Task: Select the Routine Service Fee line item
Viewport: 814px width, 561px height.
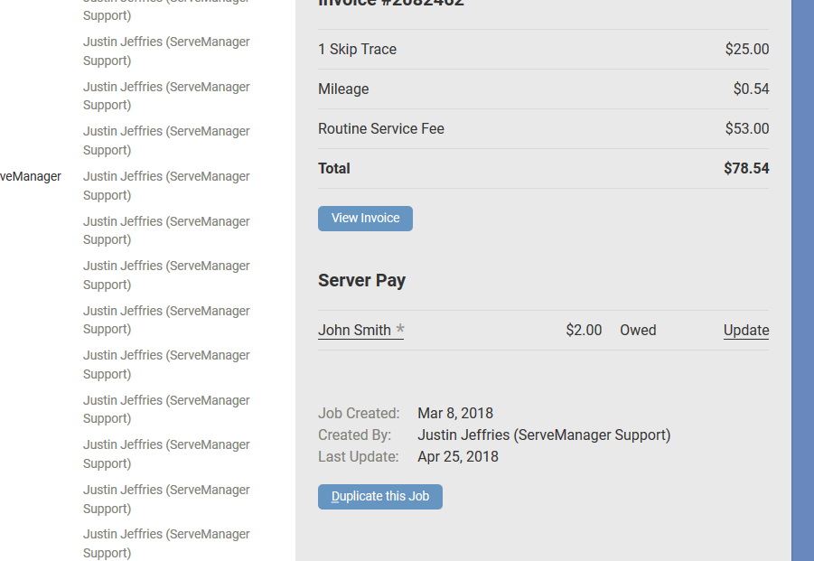Action: [x=380, y=128]
